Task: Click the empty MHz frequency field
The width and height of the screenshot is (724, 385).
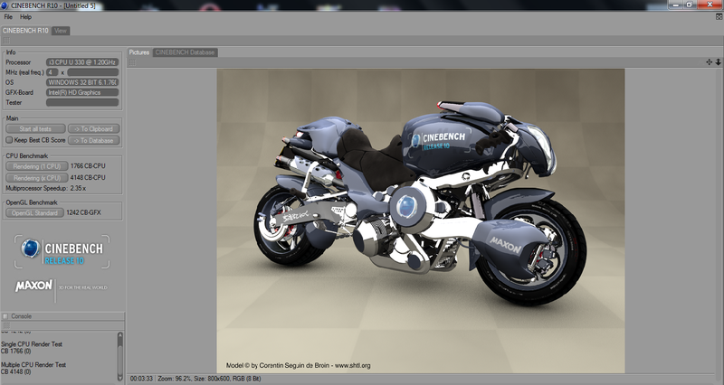Action: pyautogui.click(x=93, y=72)
